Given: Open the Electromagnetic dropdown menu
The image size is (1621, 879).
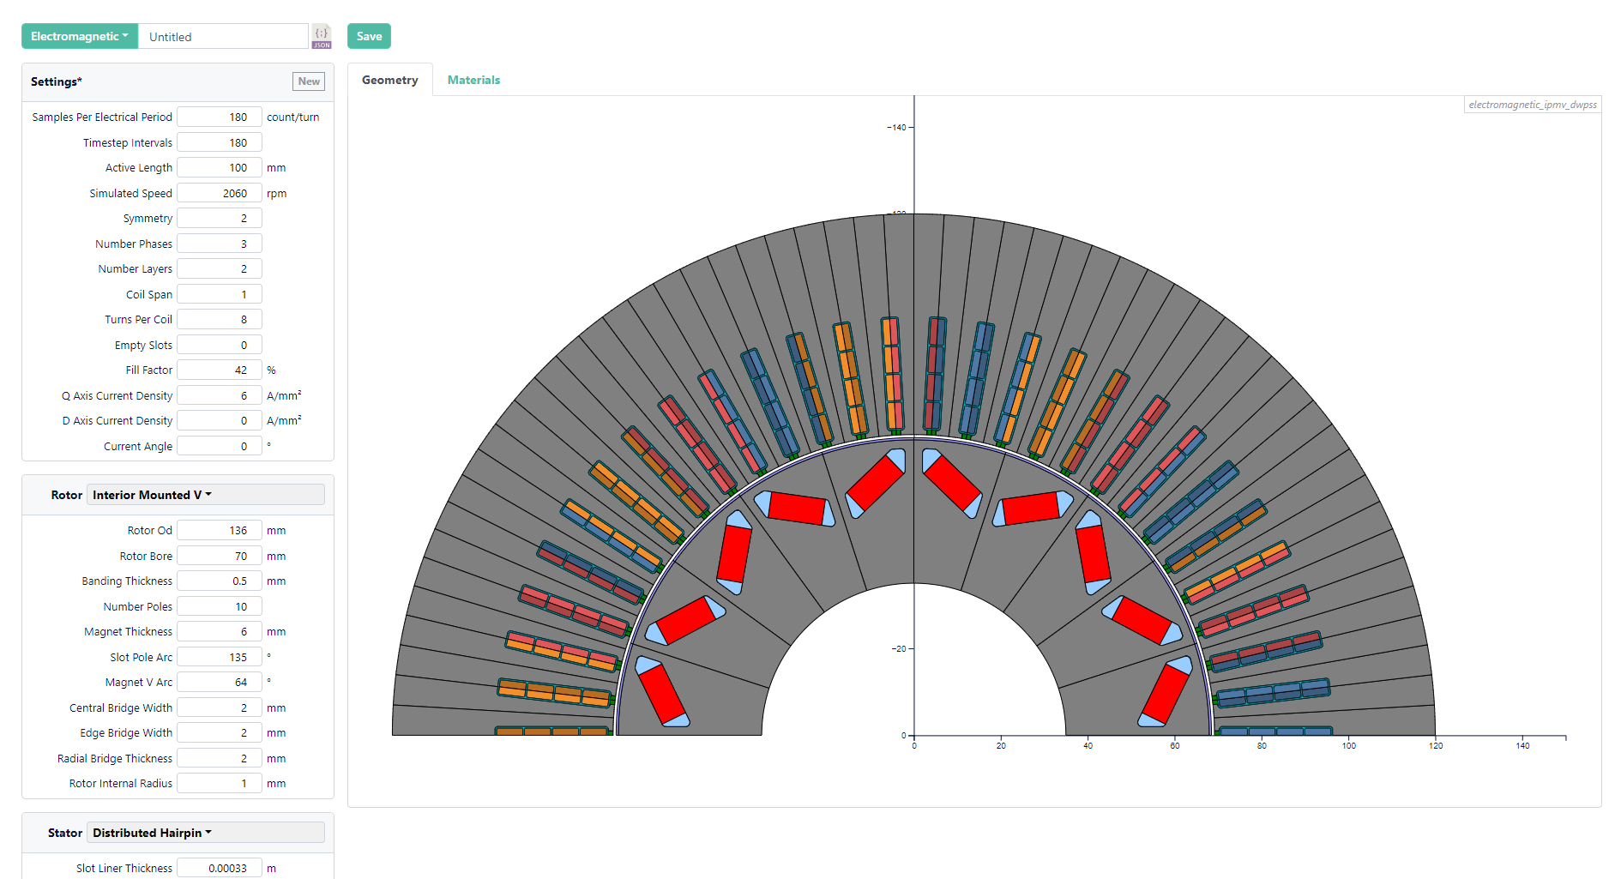Looking at the screenshot, I should (x=79, y=36).
